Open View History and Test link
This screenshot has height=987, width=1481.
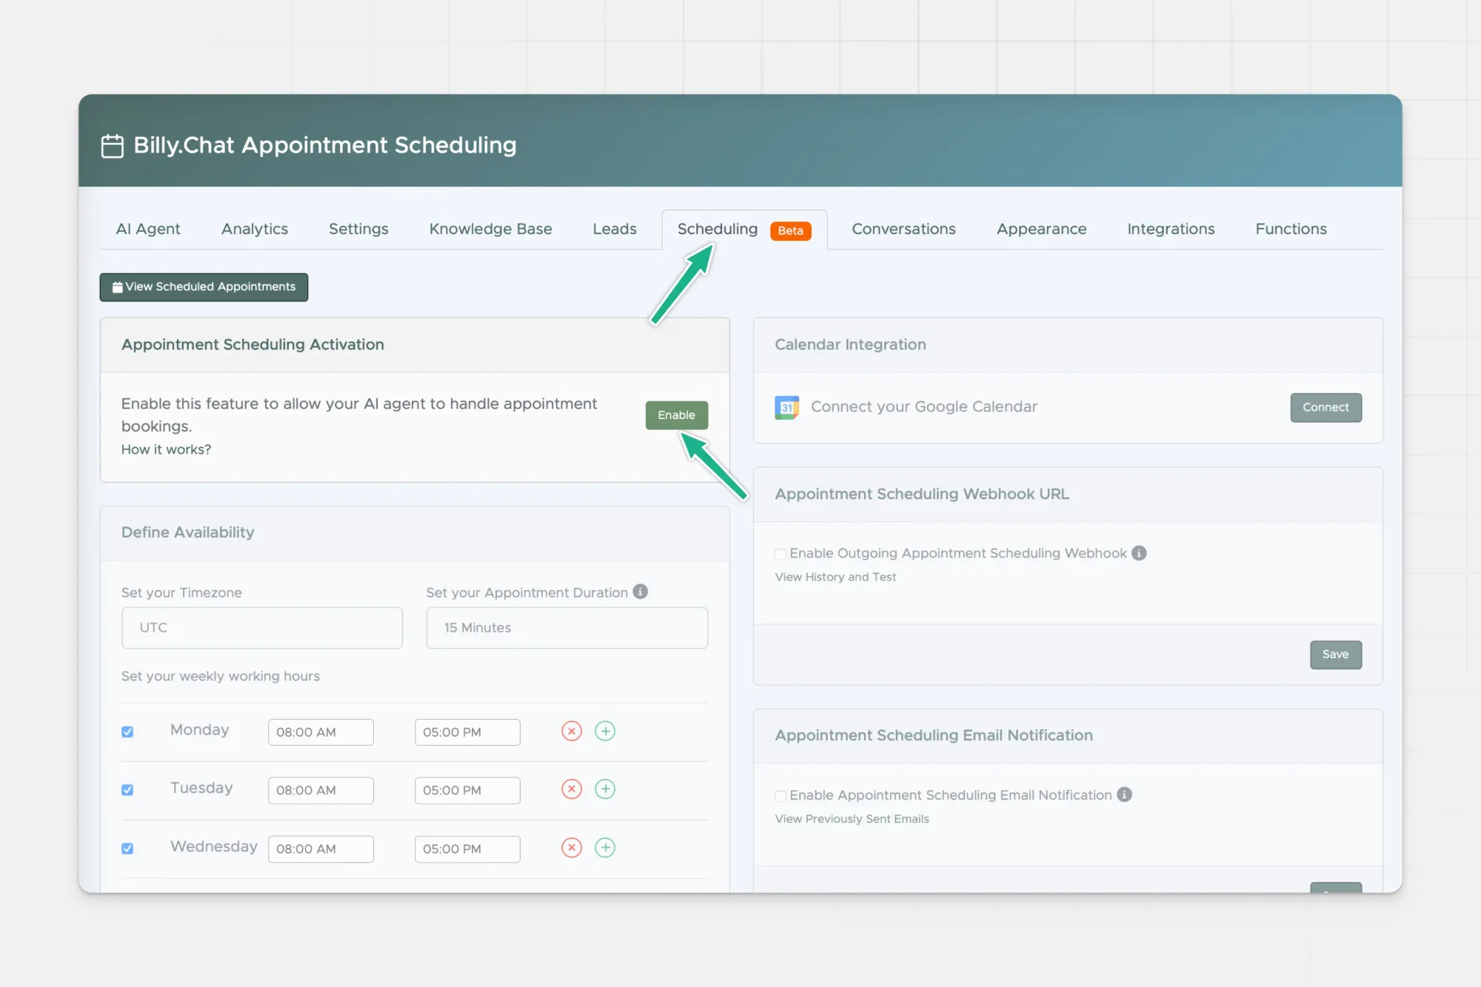click(x=835, y=577)
